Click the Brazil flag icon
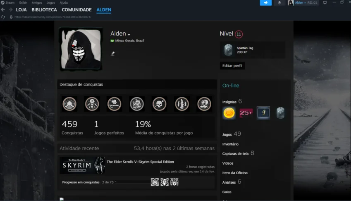The image size is (351, 201). pos(112,41)
